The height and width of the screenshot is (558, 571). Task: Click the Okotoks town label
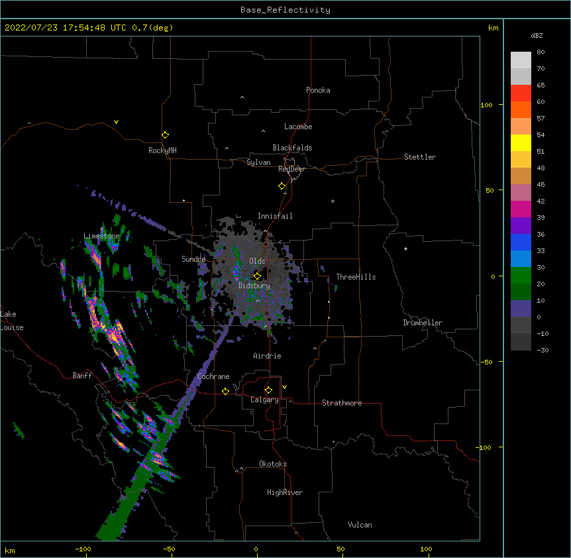point(273,464)
